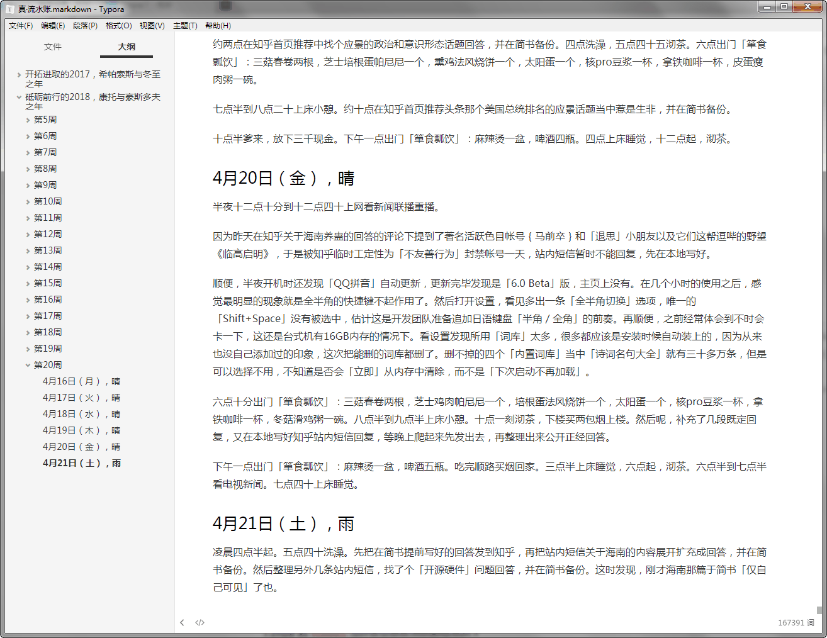This screenshot has width=827, height=638.
Task: Go to 4月21日（土），雨 in outline
Action: tap(82, 463)
